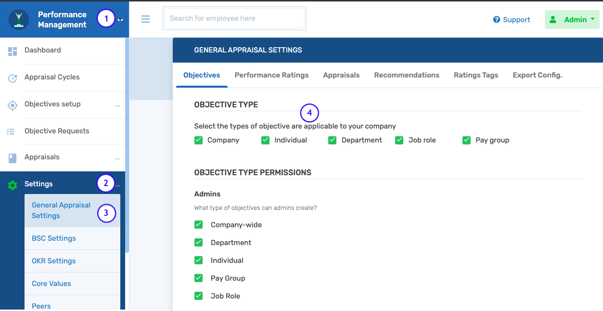Open the Export Config. tab

pos(537,75)
